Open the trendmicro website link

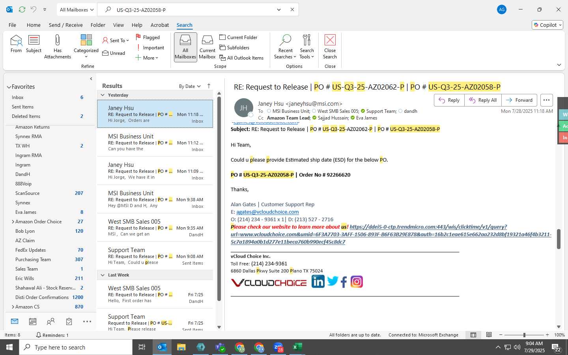(391, 234)
